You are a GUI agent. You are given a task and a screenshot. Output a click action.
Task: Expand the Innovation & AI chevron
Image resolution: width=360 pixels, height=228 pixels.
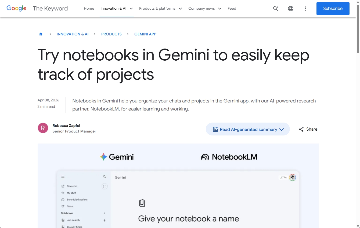point(131,9)
